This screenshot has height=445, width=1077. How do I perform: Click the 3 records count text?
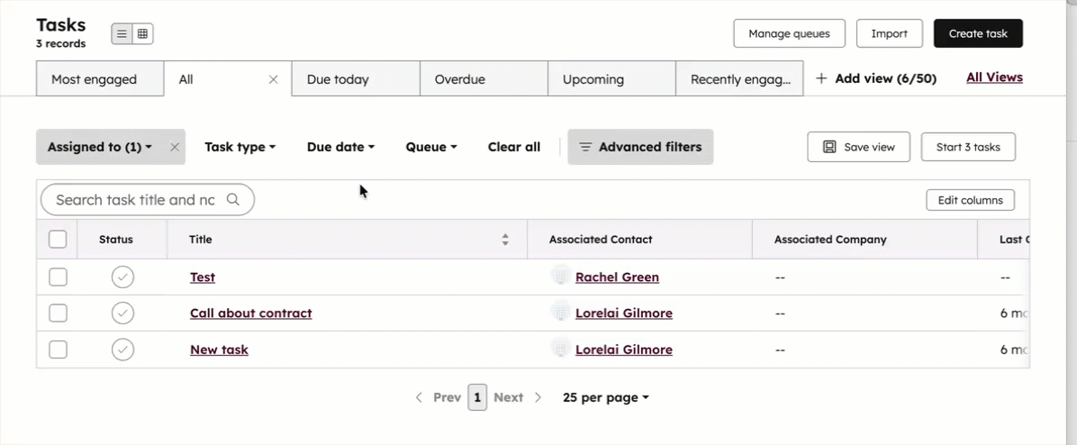(61, 44)
